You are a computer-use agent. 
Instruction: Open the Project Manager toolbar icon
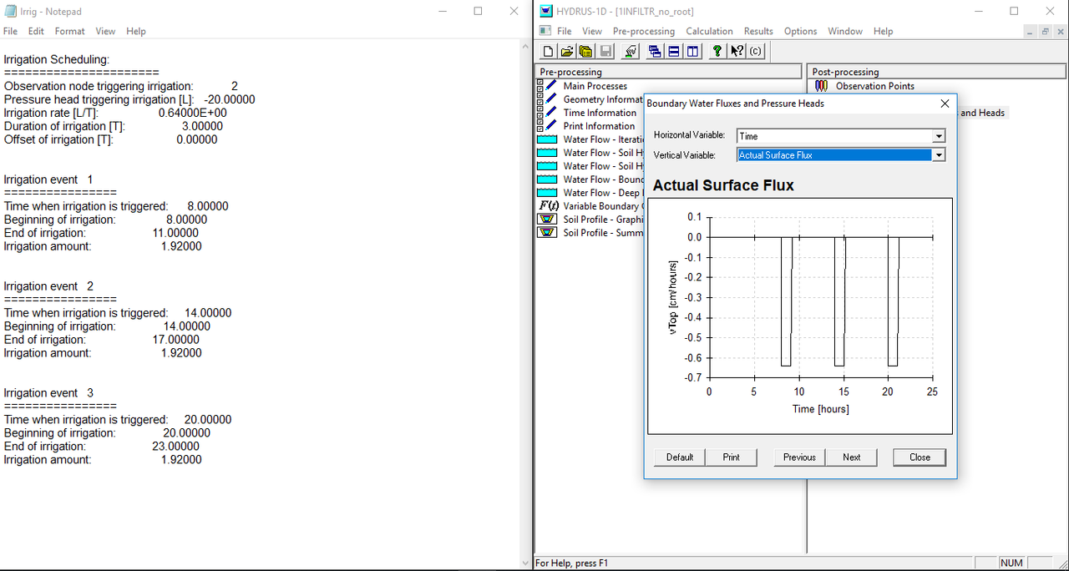point(585,51)
